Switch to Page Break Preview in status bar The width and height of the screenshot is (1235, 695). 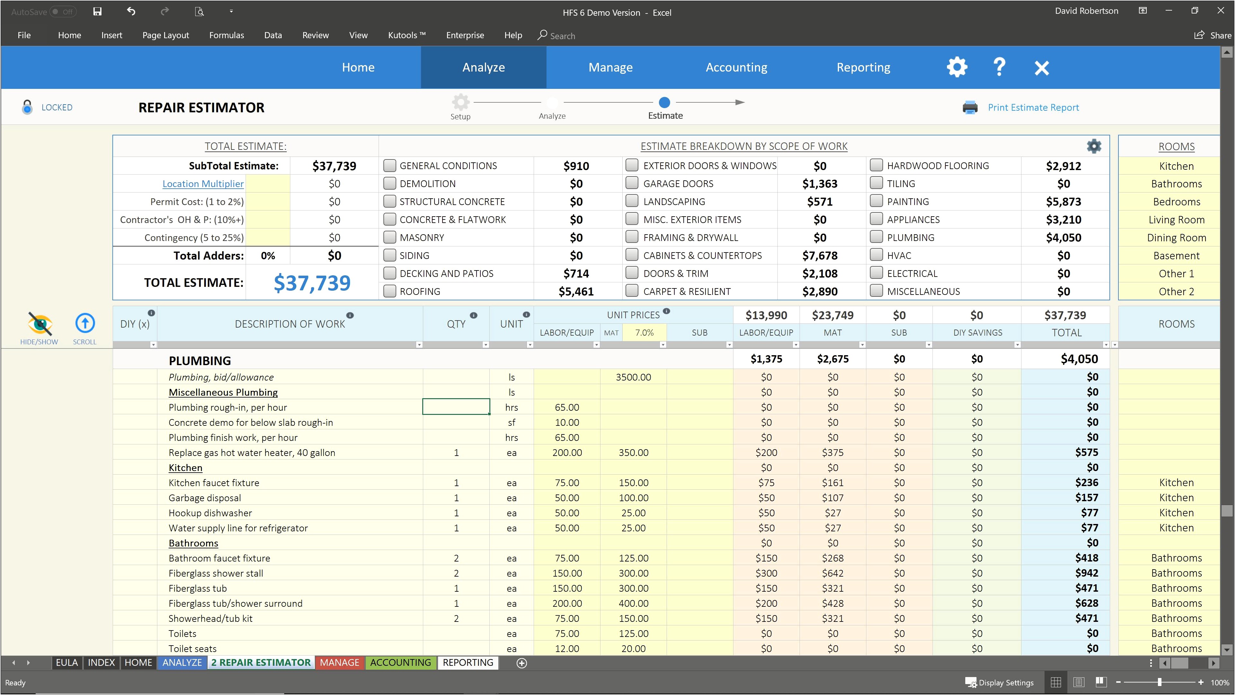[1101, 682]
